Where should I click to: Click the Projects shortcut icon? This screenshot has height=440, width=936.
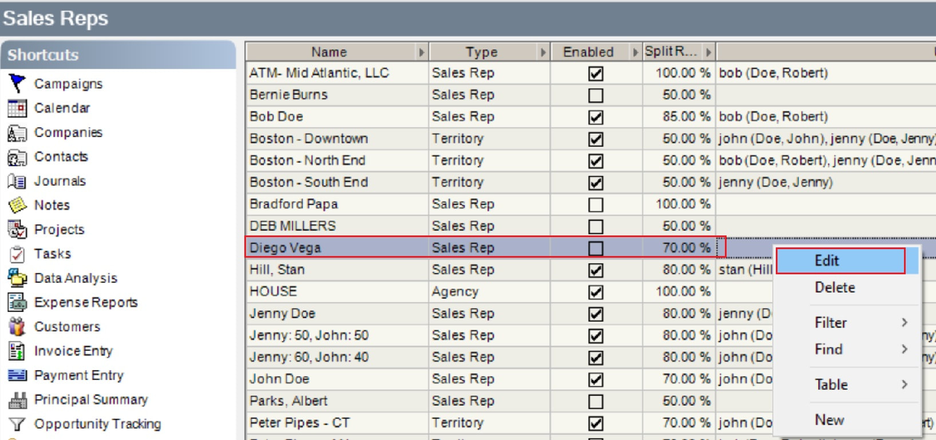[x=17, y=230]
